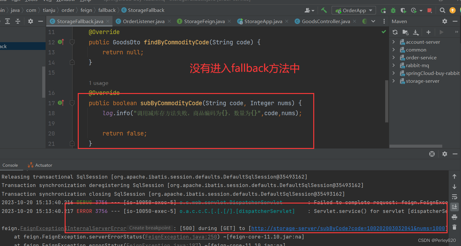Show hidden editor tabs chevron
Image resolution: width=461 pixels, height=246 pixels.
(x=373, y=22)
